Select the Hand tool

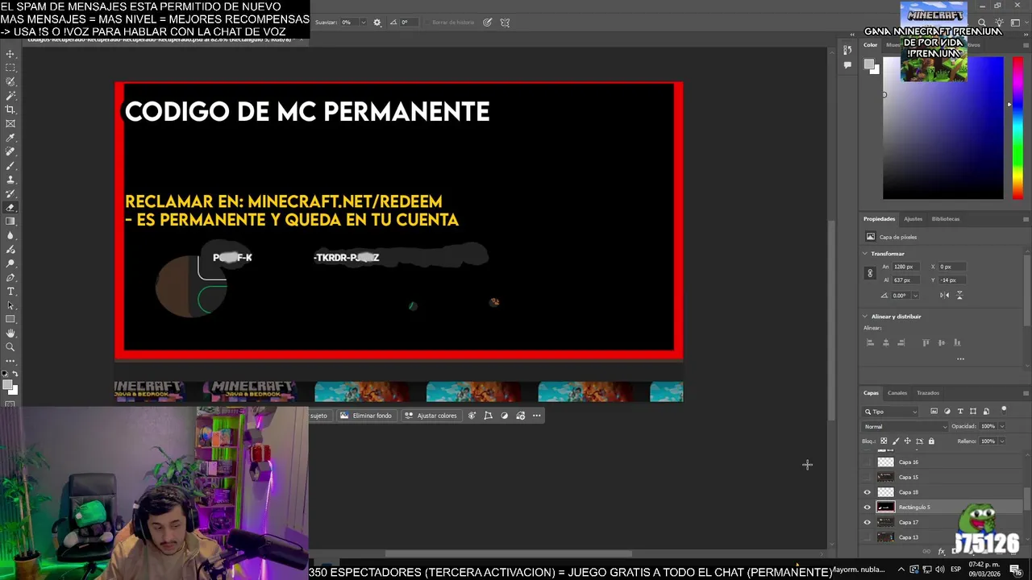pos(10,333)
